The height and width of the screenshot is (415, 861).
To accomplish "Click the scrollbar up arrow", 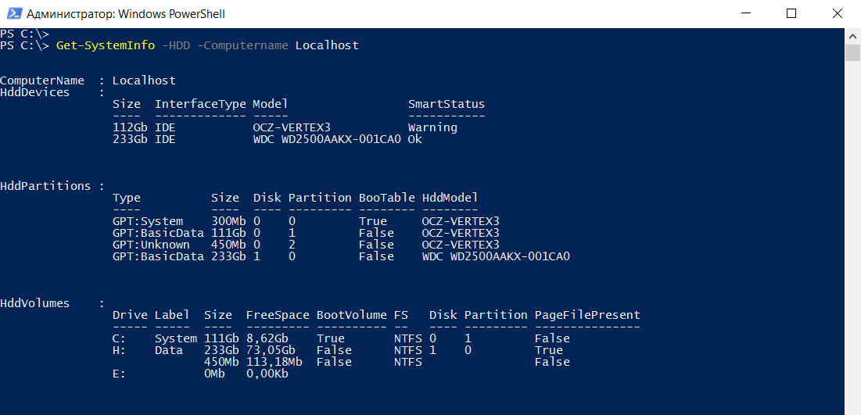I will [853, 35].
